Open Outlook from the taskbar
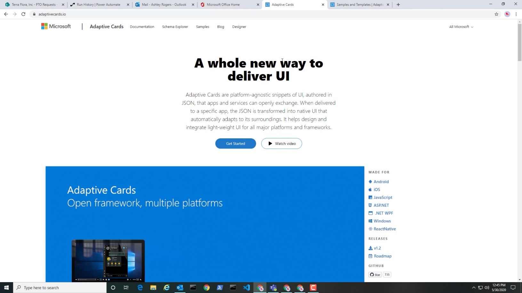Viewport: 522px width, 293px height. click(180, 288)
